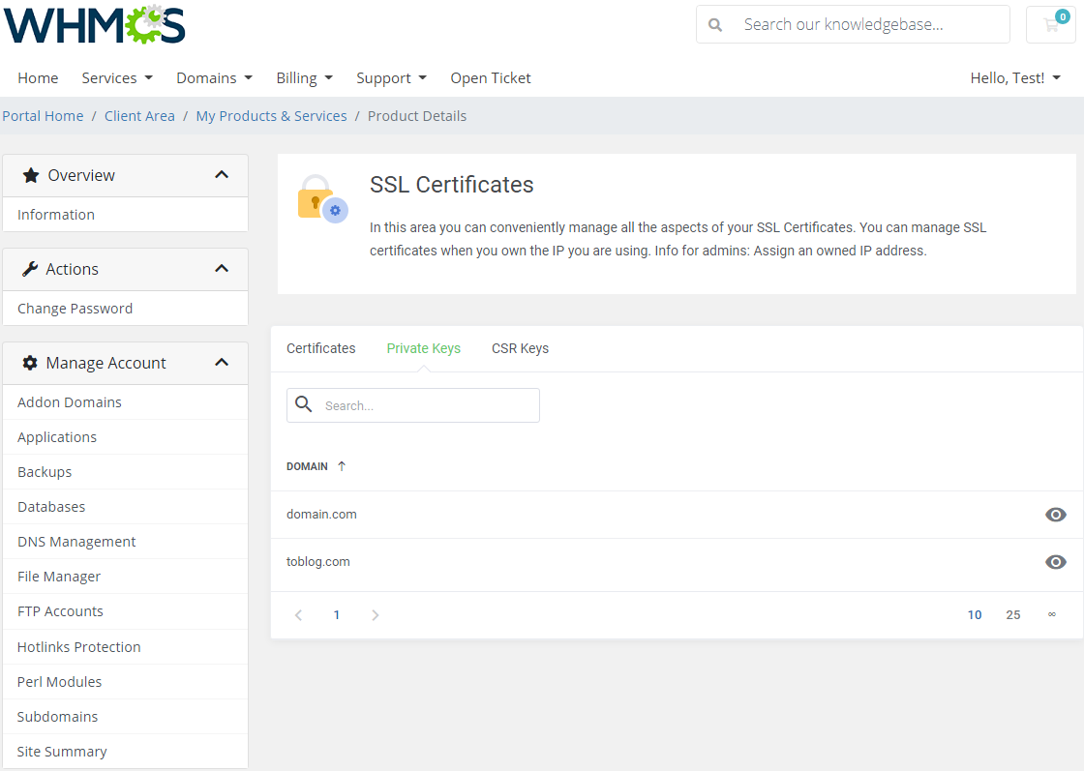Collapse the Actions panel
The width and height of the screenshot is (1084, 771).
[222, 269]
